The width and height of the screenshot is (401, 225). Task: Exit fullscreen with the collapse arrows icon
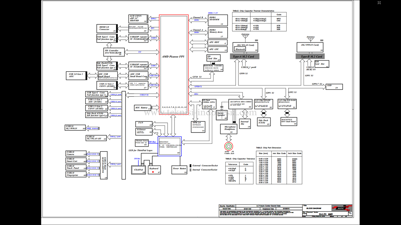tap(379, 3)
